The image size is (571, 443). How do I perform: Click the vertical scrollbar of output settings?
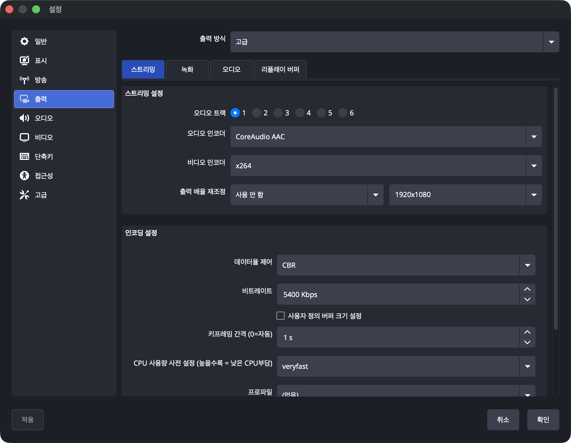point(556,209)
